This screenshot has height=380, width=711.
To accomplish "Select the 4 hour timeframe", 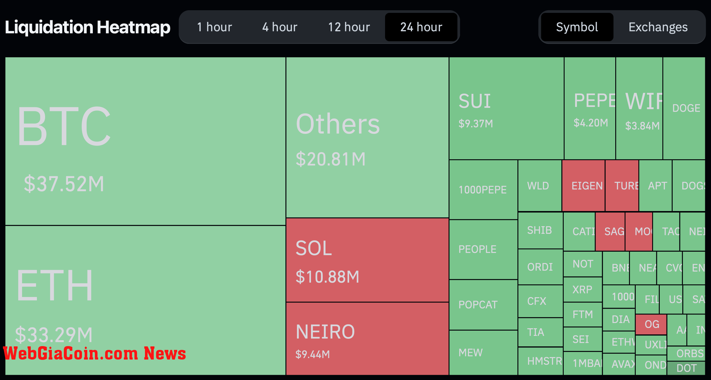I will (280, 27).
